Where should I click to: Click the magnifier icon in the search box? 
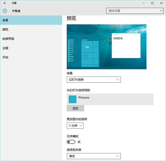coord(161,11)
